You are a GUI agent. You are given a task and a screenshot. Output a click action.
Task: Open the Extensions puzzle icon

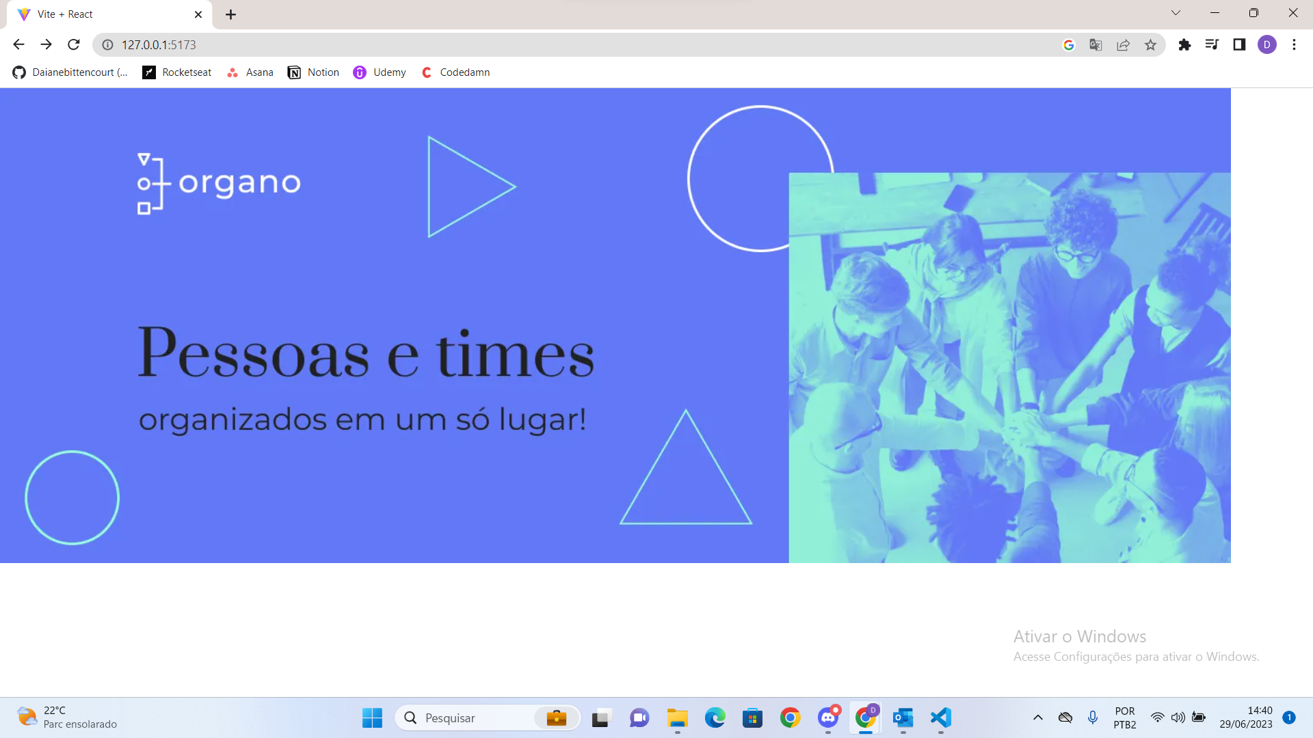[x=1184, y=44]
